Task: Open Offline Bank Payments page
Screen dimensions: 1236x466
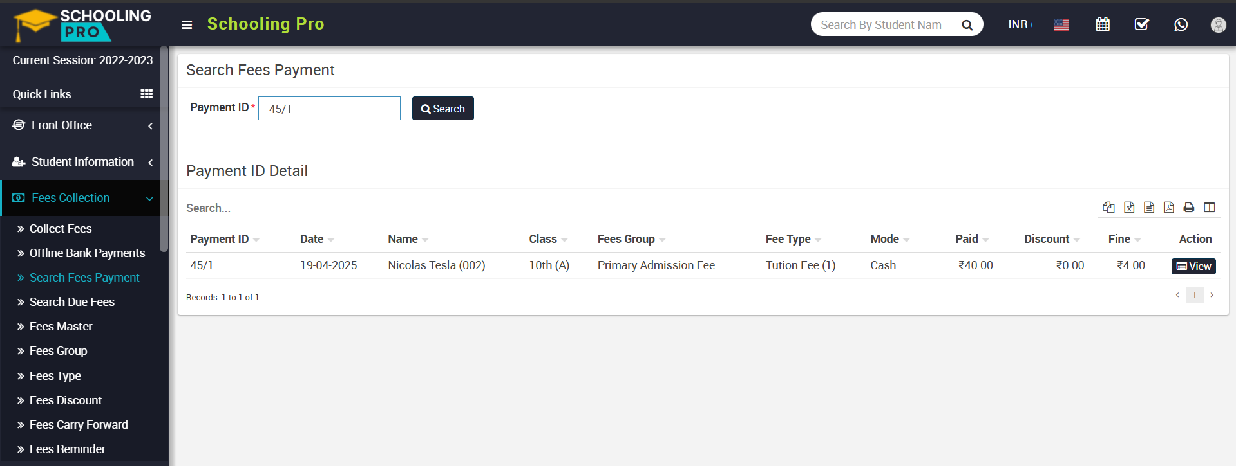Action: 87,253
